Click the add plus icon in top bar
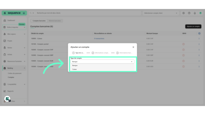The height and width of the screenshot is (115, 205). tap(184, 13)
